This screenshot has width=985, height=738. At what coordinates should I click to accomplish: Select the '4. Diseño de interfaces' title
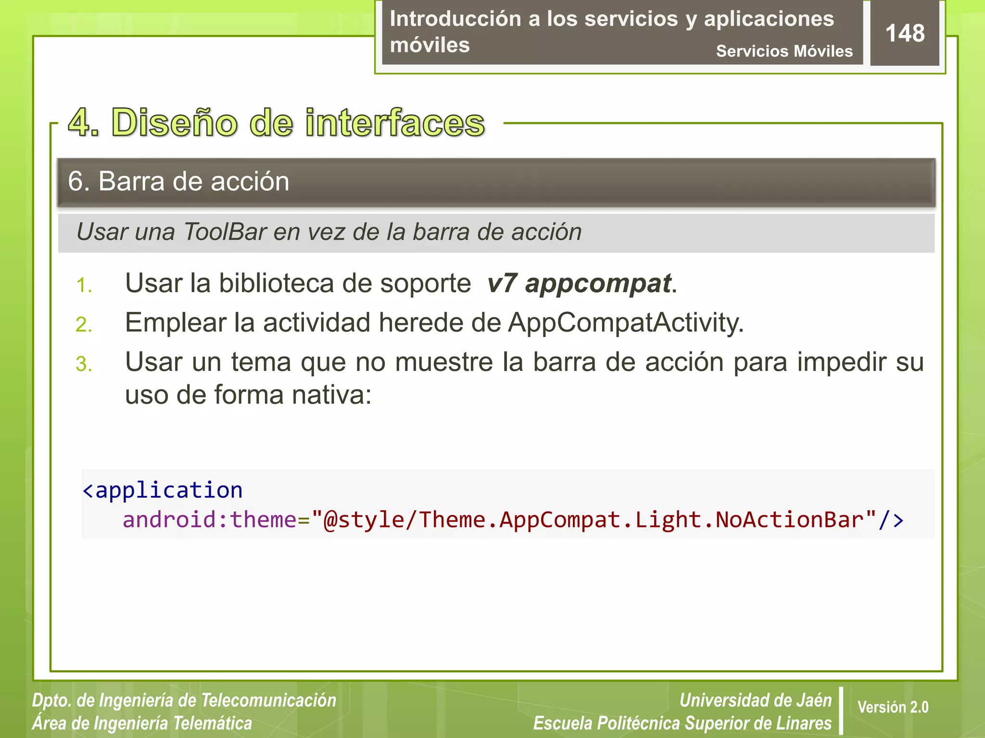(277, 123)
